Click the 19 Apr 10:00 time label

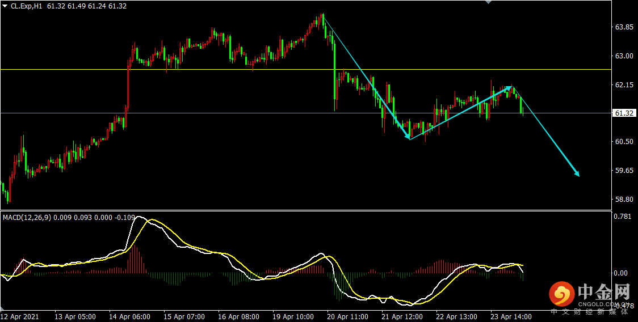tap(293, 316)
